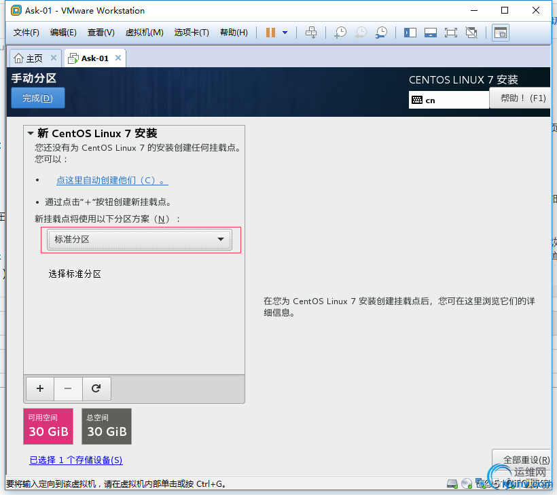557x495 pixels.
Task: Click the cn keyboard layout indicator
Action: tap(448, 100)
